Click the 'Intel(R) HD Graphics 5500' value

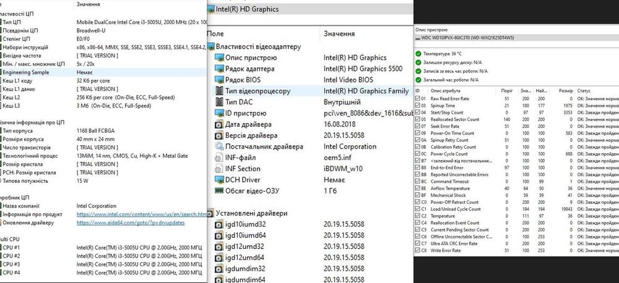click(363, 69)
